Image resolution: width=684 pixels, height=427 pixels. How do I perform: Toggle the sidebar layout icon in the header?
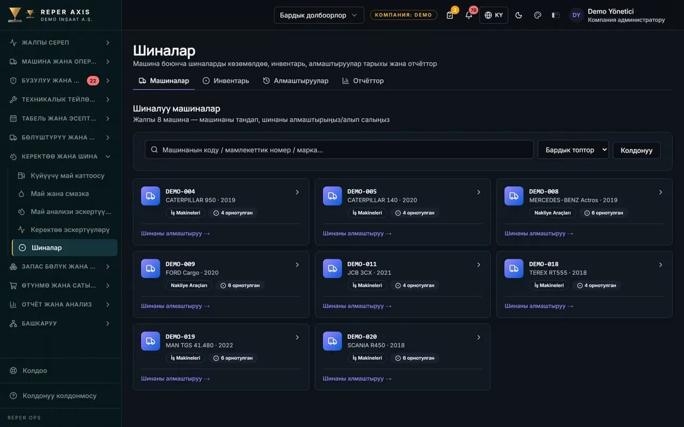coord(556,15)
